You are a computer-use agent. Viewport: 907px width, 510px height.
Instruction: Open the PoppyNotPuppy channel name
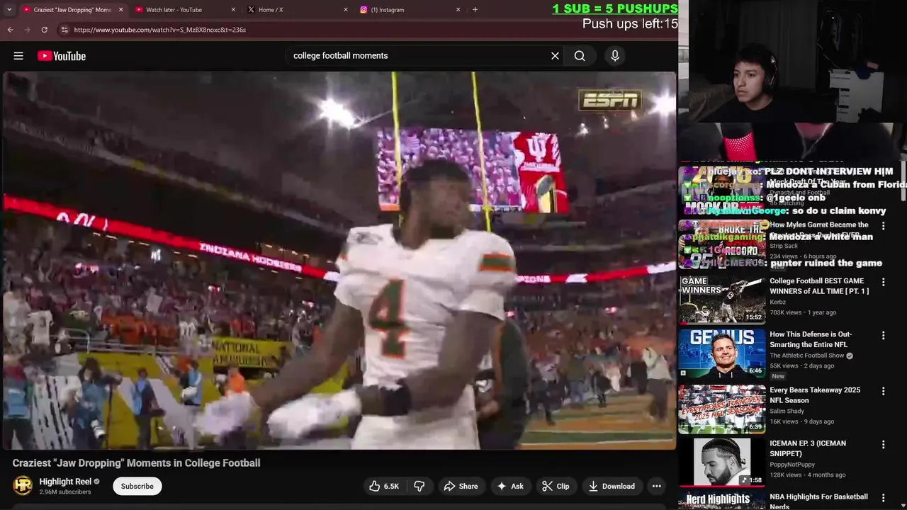click(794, 465)
